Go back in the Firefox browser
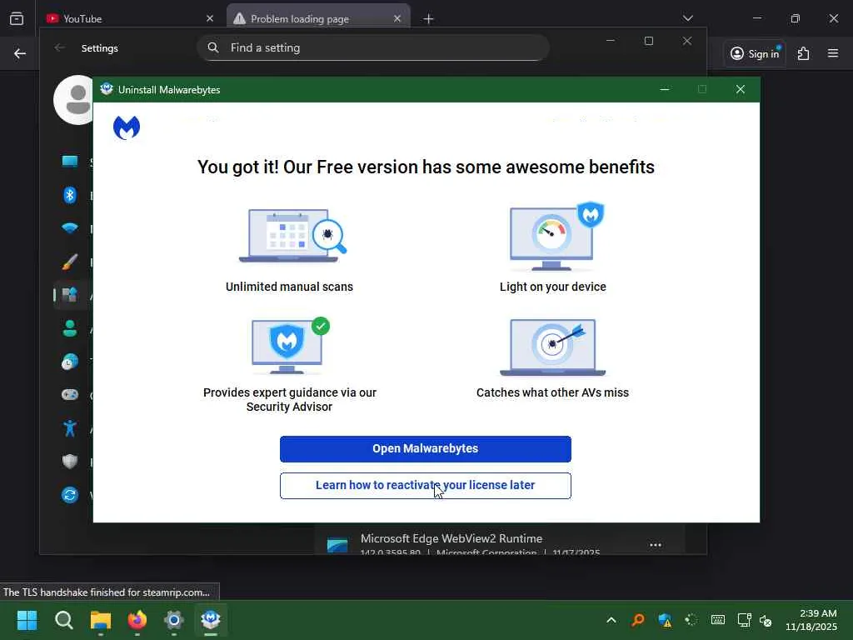Image resolution: width=853 pixels, height=640 pixels. [x=20, y=53]
